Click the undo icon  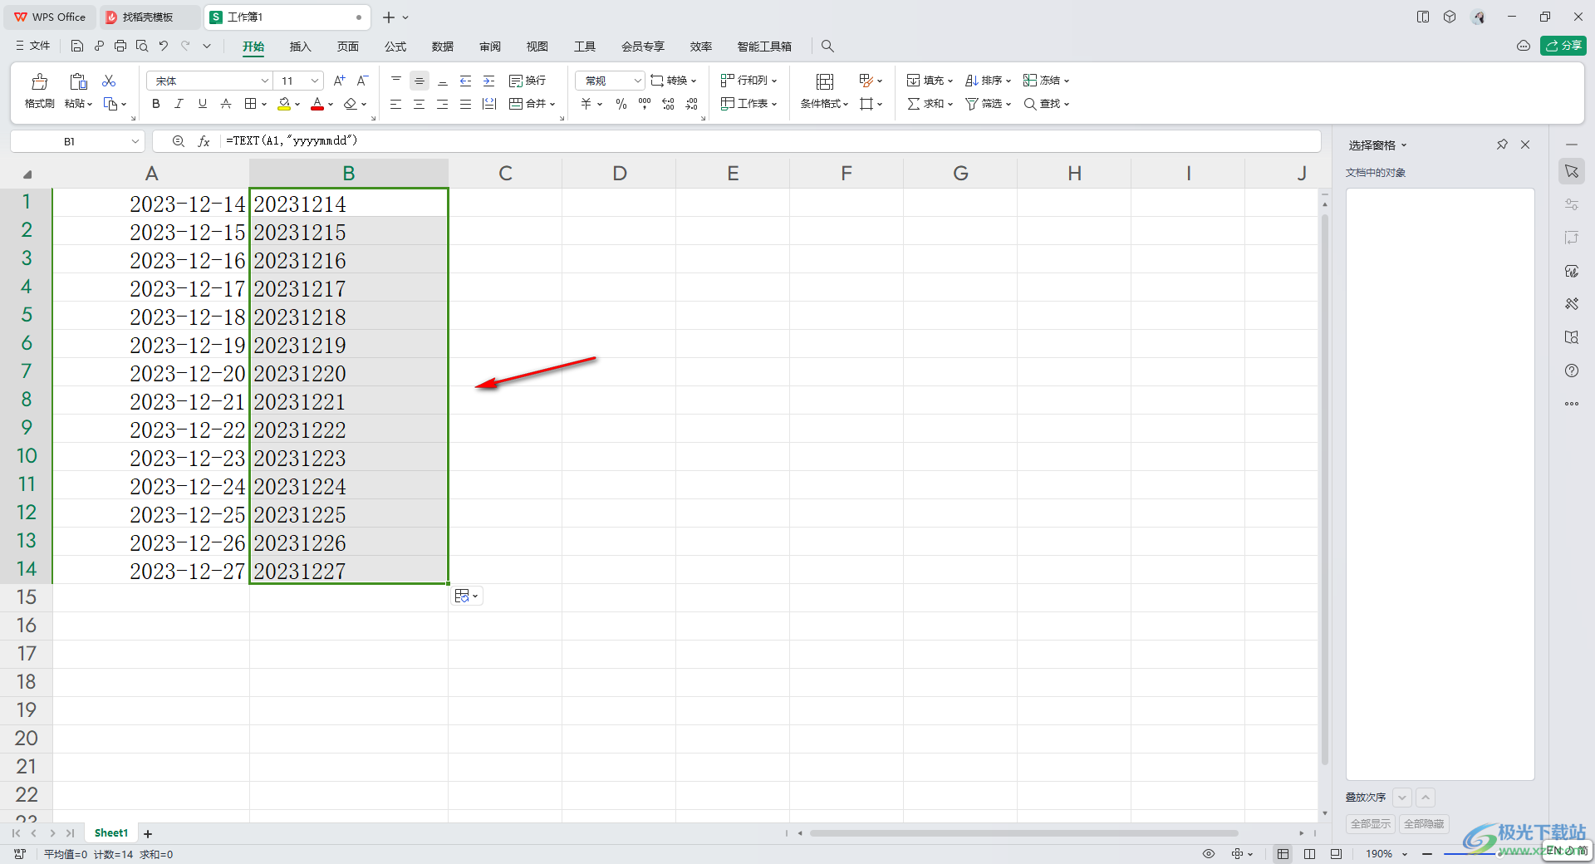(164, 46)
